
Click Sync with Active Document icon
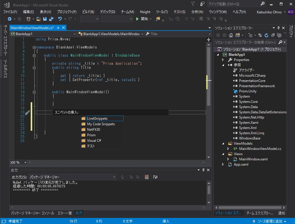pyautogui.click(x=260, y=35)
